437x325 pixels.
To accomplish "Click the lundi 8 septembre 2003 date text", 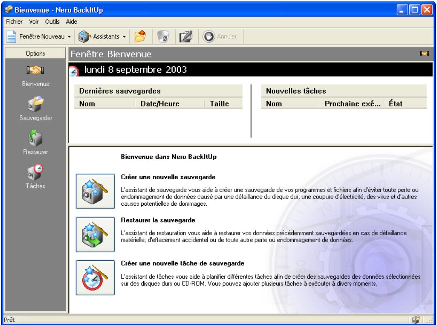I will tap(135, 70).
